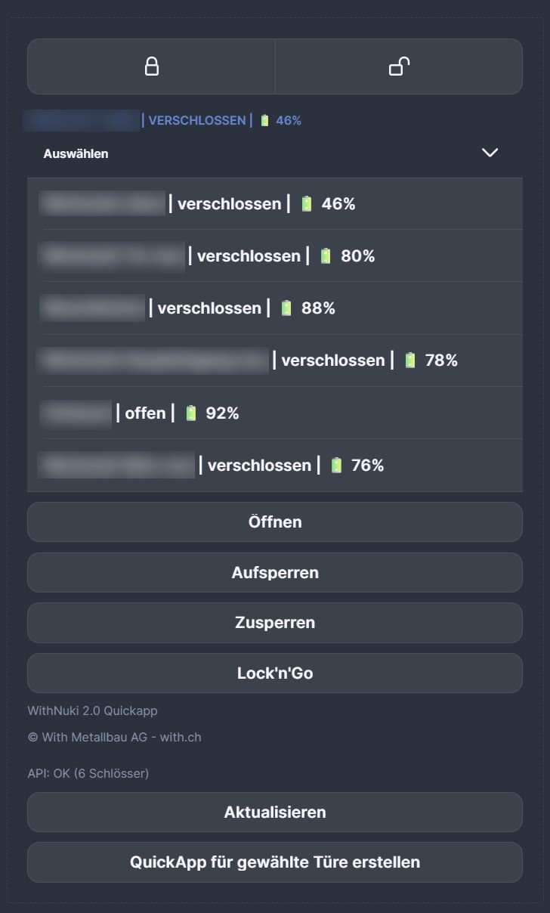
Task: Click the battery icon next to 88%
Action: point(286,308)
